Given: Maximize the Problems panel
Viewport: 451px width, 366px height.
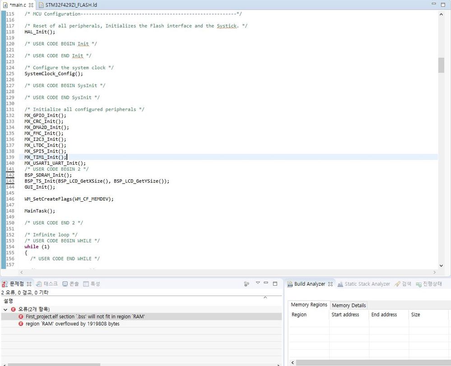Looking at the screenshot, I should coord(275,283).
